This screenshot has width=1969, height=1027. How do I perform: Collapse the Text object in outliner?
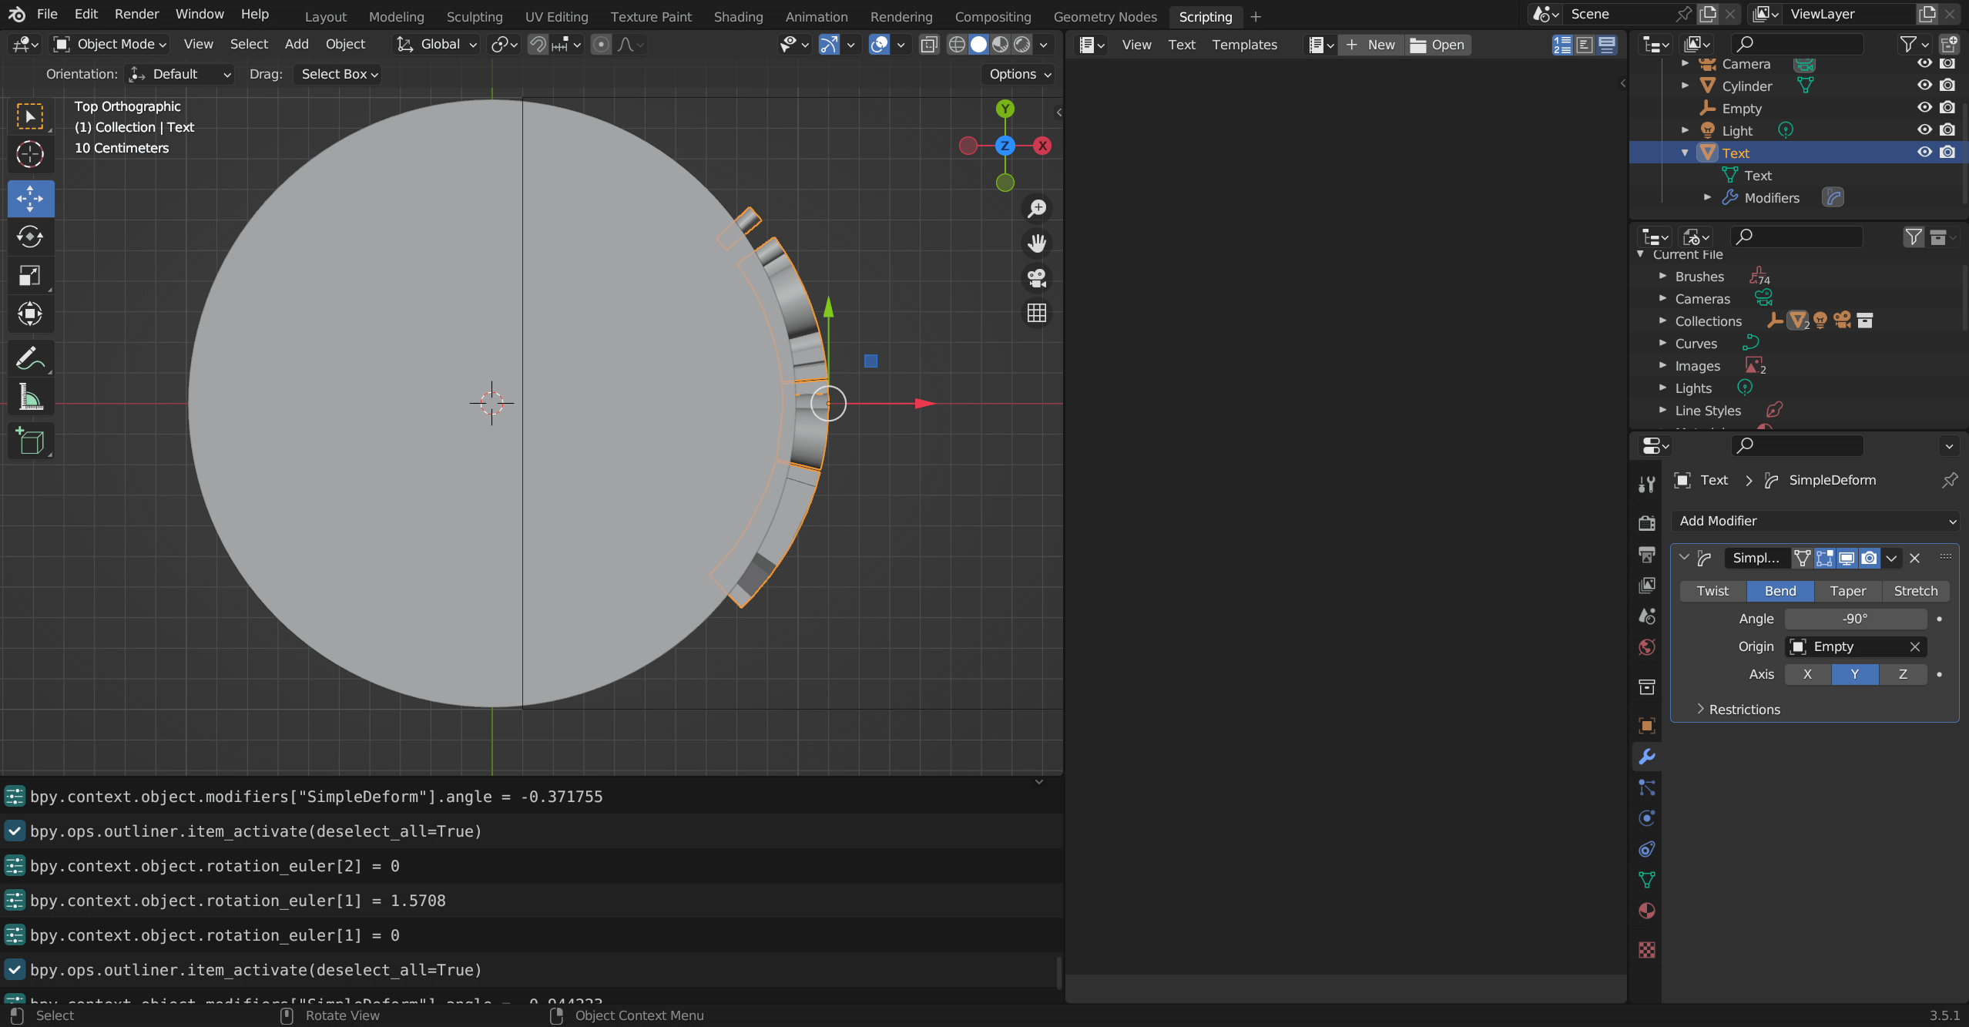(x=1685, y=153)
